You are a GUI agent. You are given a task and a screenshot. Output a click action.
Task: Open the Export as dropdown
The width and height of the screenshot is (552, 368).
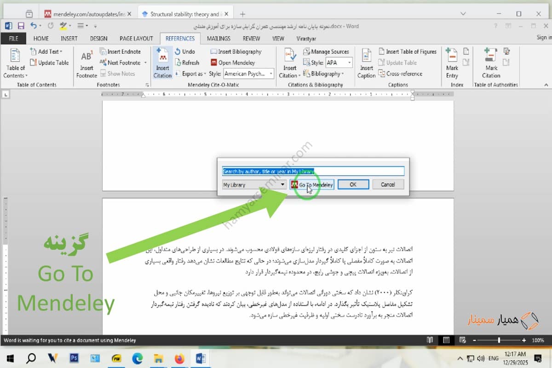coord(190,74)
